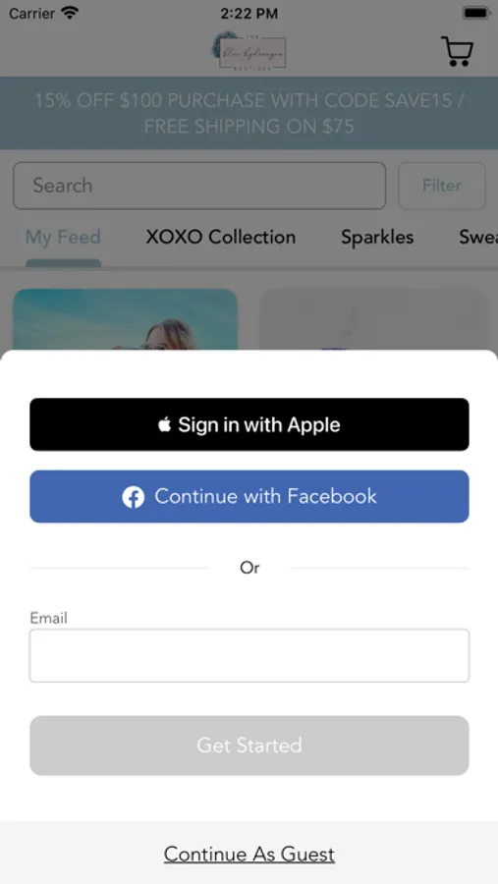Screen dimensions: 498x884
Task: Tap the battery indicator icon
Action: point(476,13)
